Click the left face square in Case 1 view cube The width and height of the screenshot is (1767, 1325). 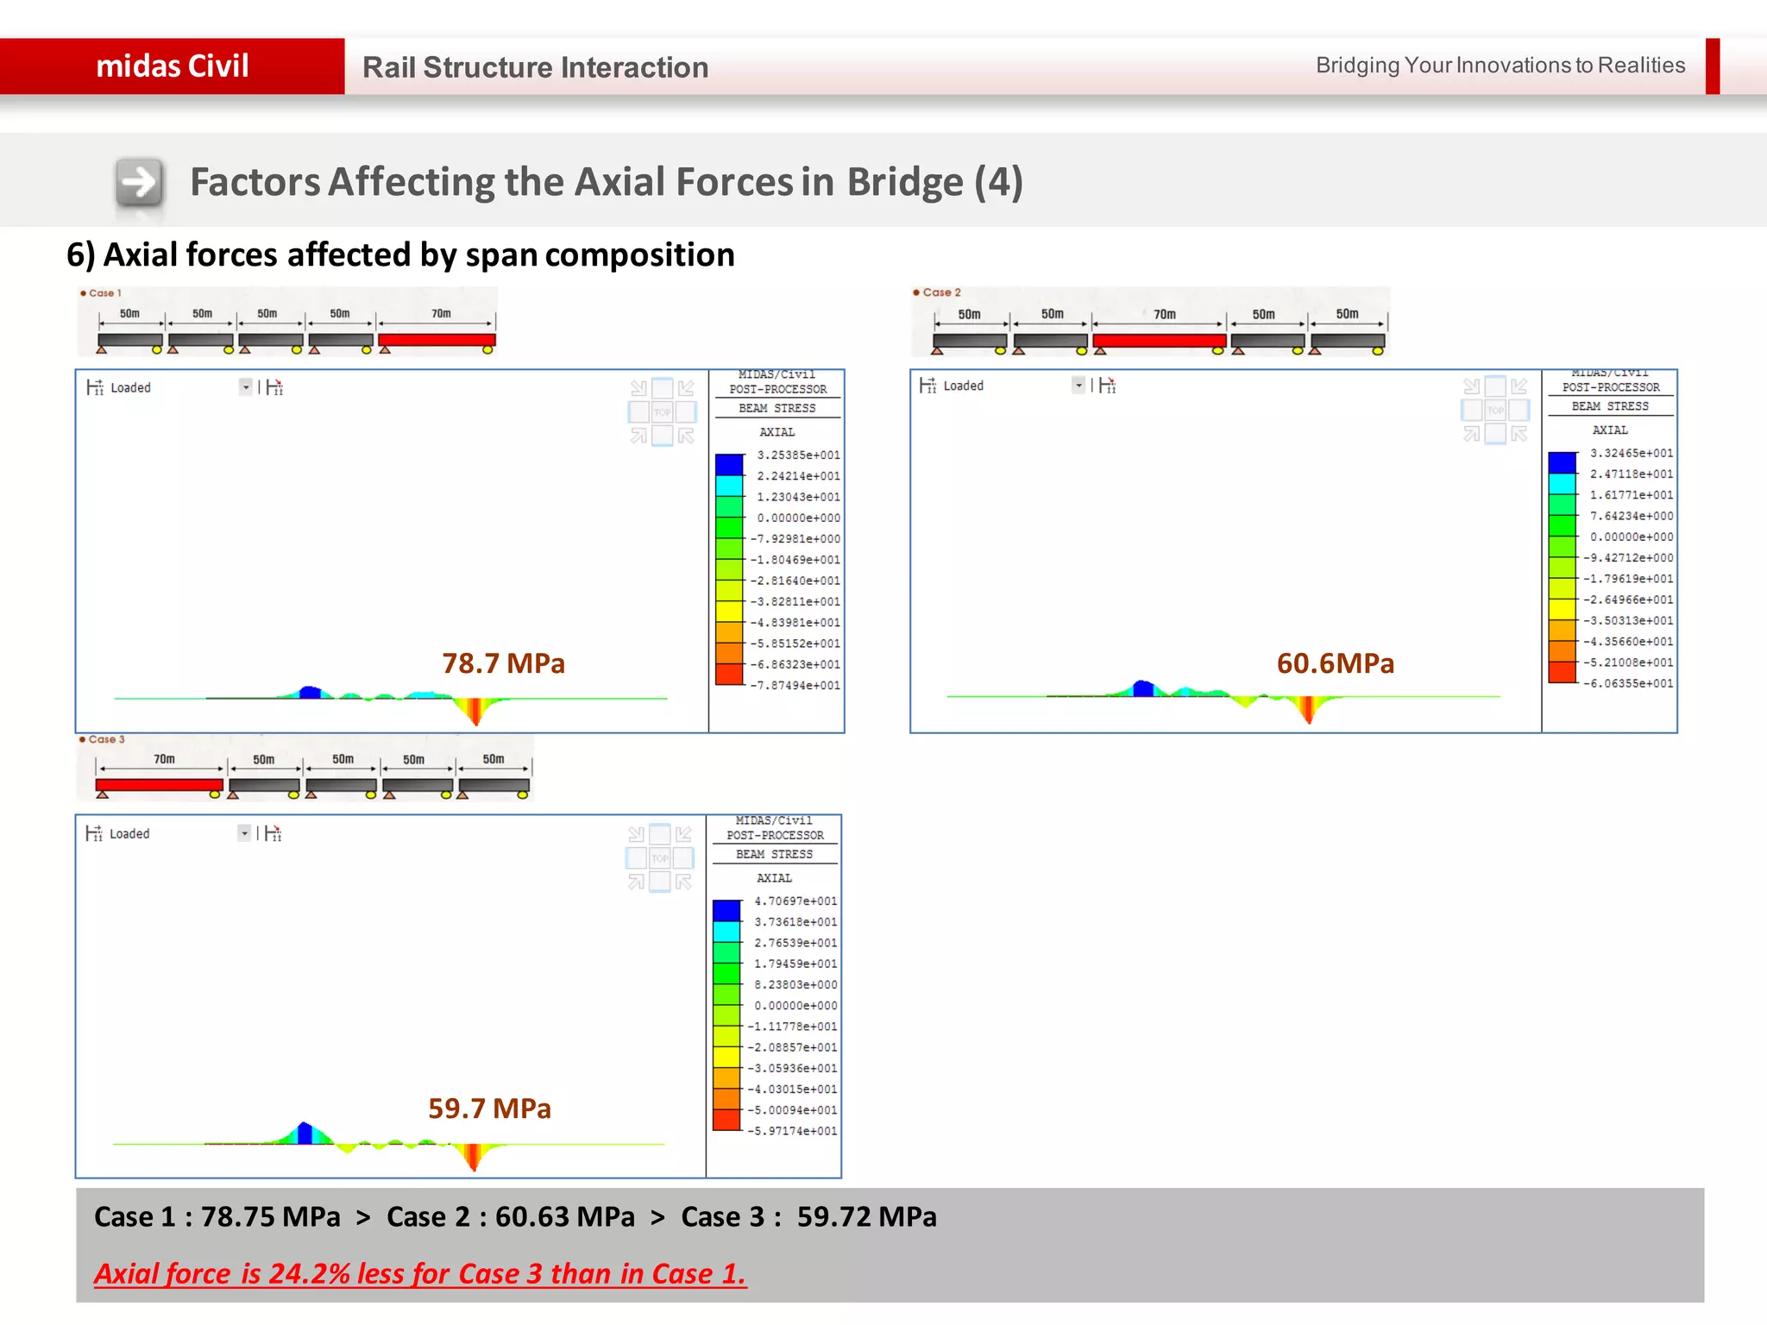[638, 412]
